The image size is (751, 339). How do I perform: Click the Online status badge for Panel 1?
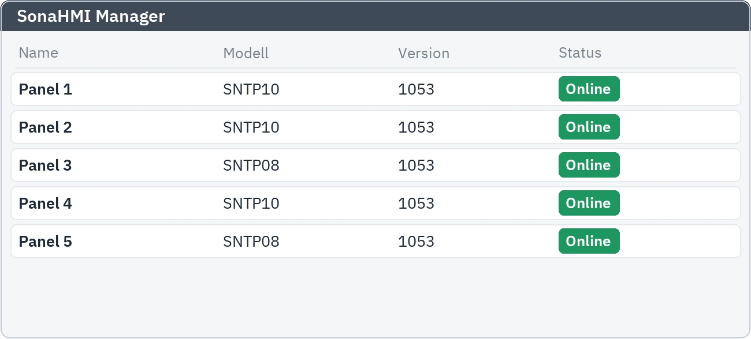pyautogui.click(x=589, y=89)
